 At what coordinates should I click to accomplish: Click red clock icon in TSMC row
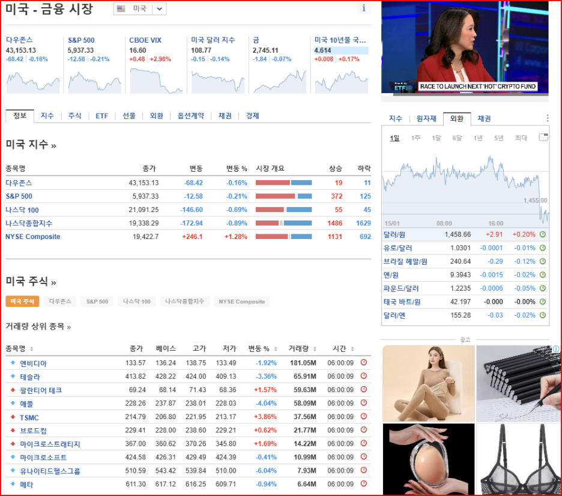(x=363, y=416)
